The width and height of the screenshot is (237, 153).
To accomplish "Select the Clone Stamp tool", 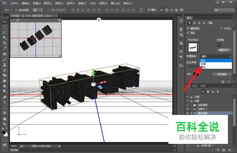I will (x=4, y=64).
